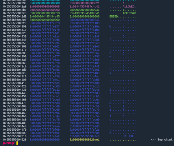This screenshot has width=174, height=146.
Task: Click address 0x5555556044f0
Action: (x=15, y=130)
